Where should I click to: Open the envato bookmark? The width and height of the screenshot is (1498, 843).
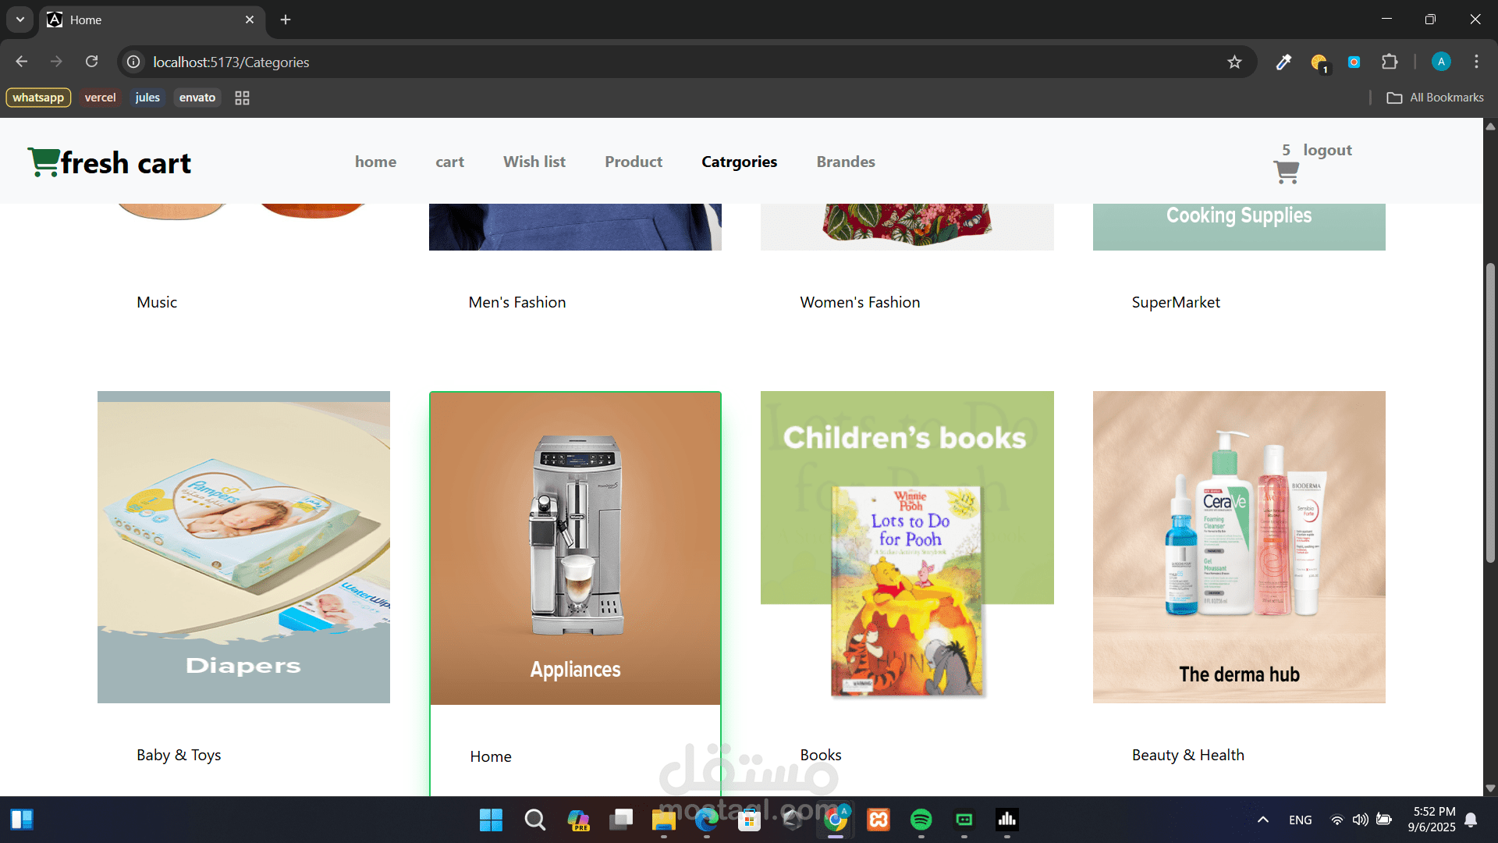(197, 98)
